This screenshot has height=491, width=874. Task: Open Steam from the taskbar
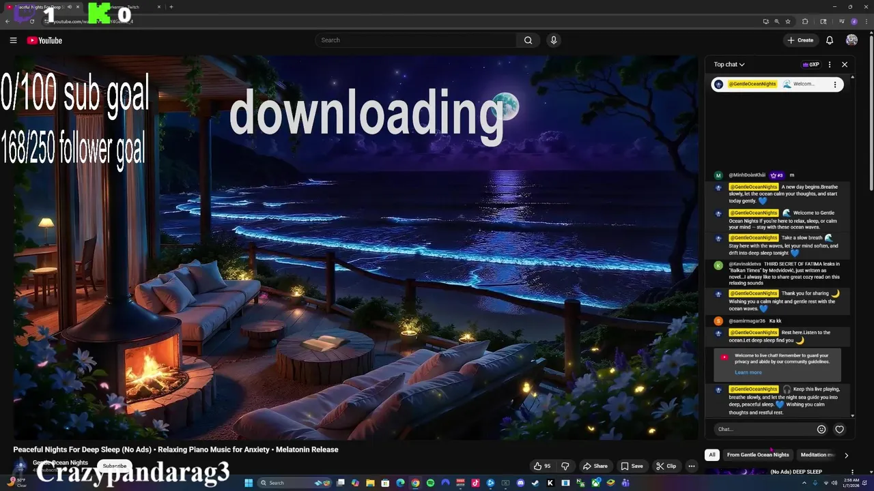coord(535,483)
